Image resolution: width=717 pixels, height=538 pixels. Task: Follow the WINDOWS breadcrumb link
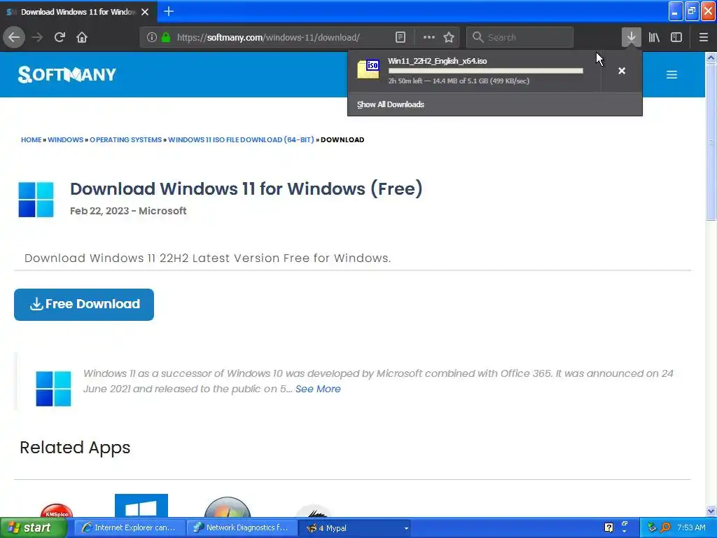click(x=65, y=139)
